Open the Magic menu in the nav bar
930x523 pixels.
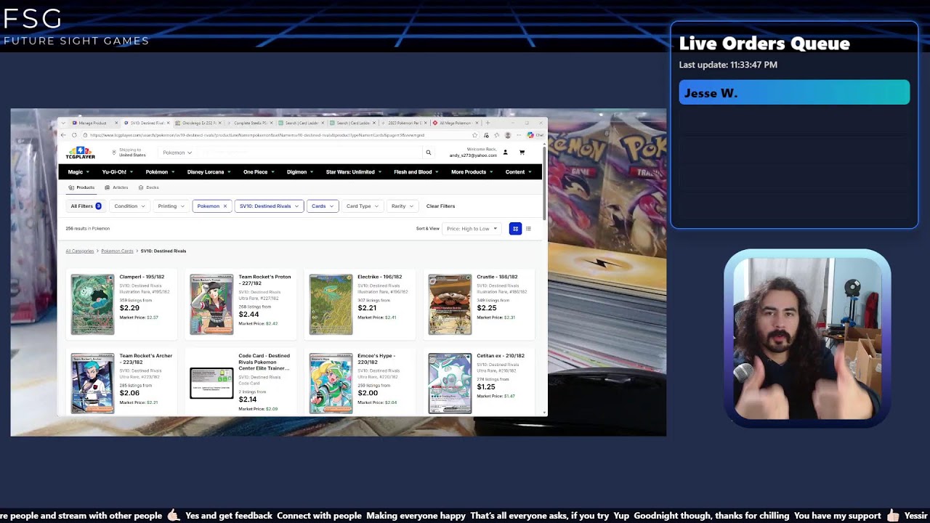pyautogui.click(x=78, y=172)
